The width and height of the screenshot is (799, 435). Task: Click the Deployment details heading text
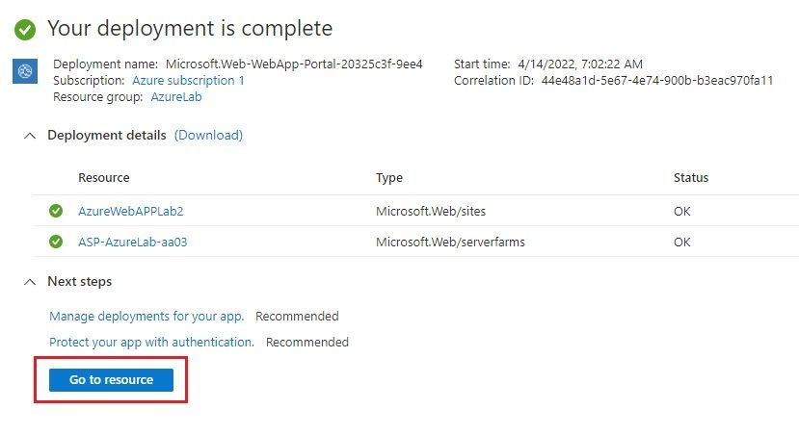coord(106,136)
